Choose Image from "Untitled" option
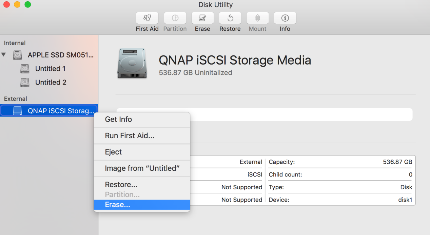The height and width of the screenshot is (235, 430). click(142, 168)
